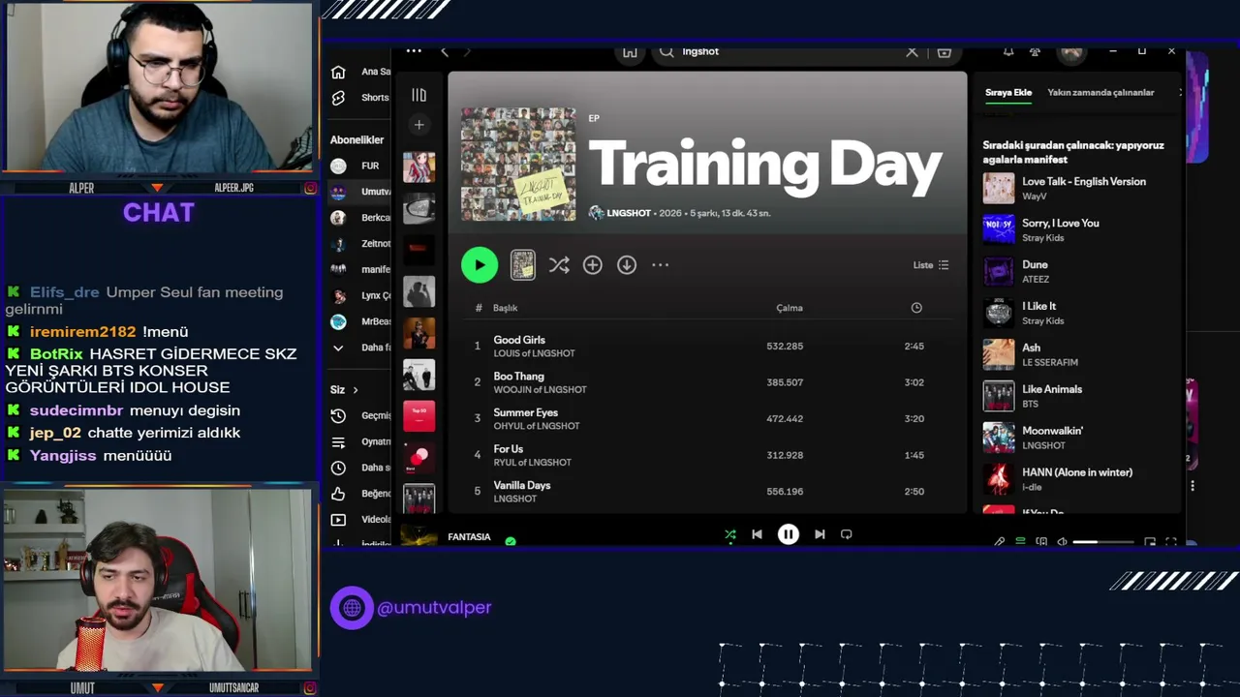
Task: Toggle shuffle in the player bar
Action: [x=730, y=534]
